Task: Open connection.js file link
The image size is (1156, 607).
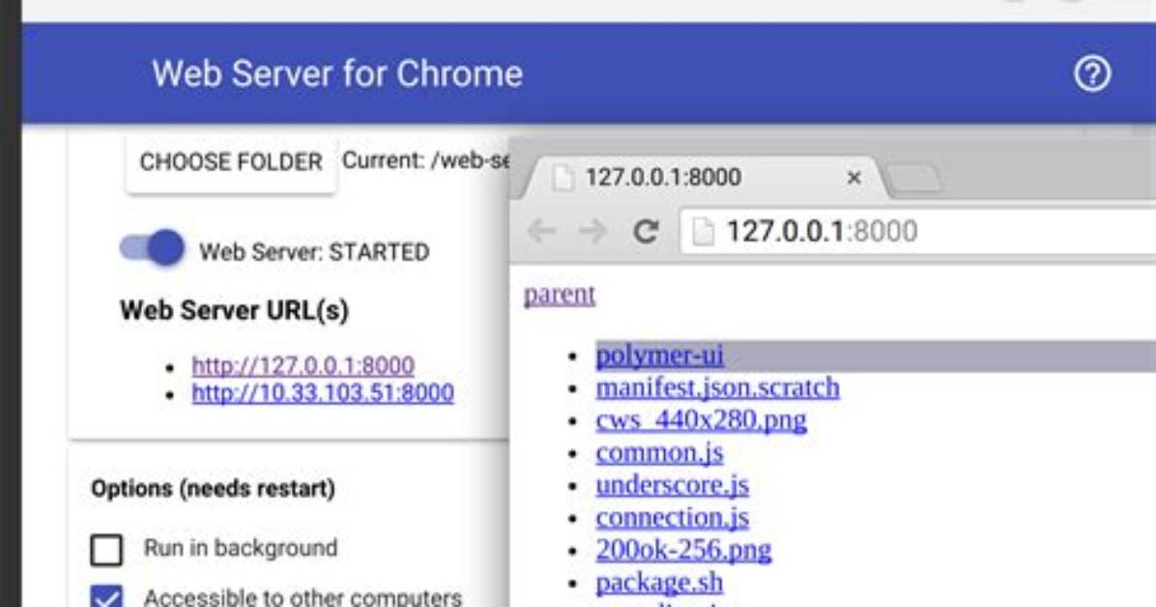Action: click(673, 518)
